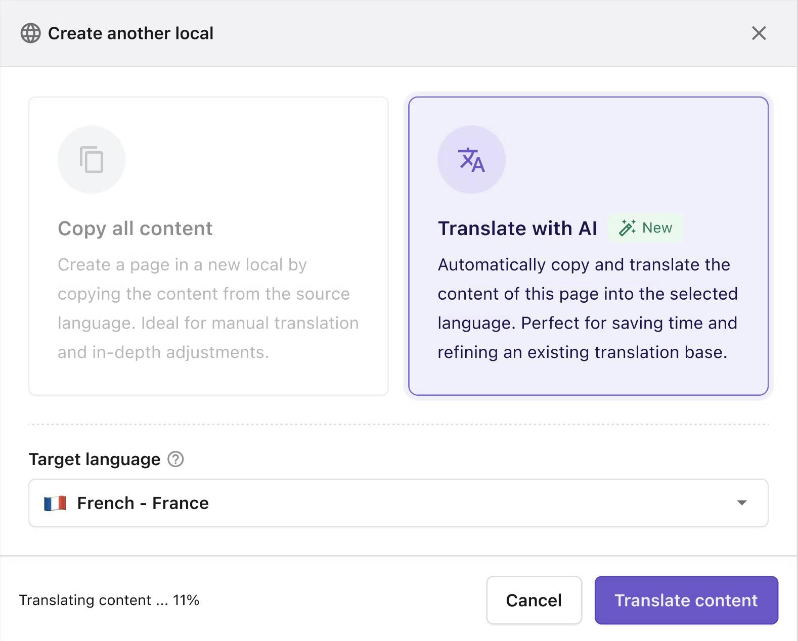Close the Create another local dialog
Screen dimensions: 798x641
pos(759,33)
